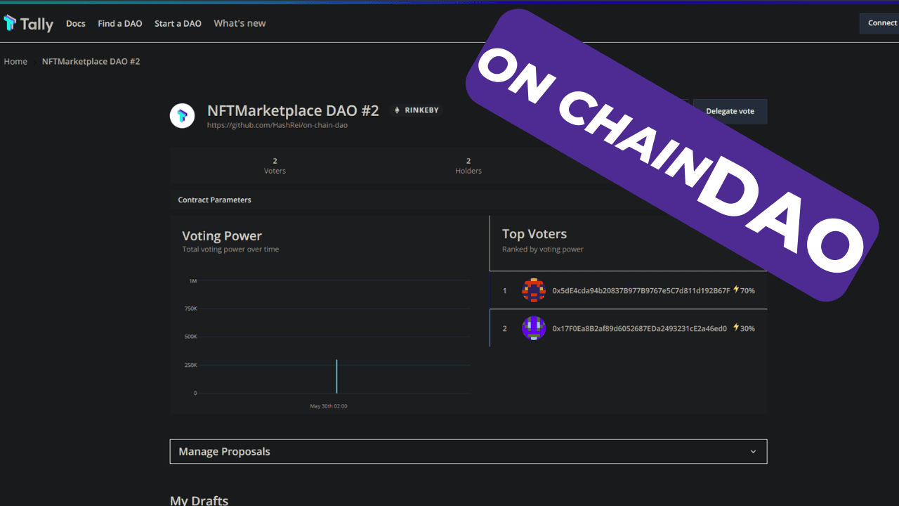Image resolution: width=899 pixels, height=506 pixels.
Task: Click the Top Voters heading
Action: tap(534, 234)
